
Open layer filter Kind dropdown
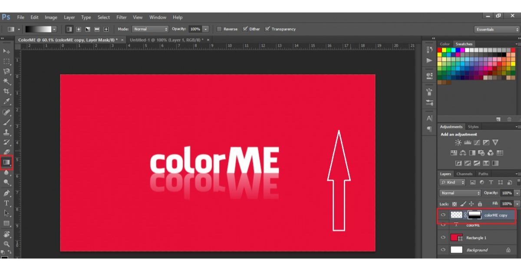click(x=452, y=183)
